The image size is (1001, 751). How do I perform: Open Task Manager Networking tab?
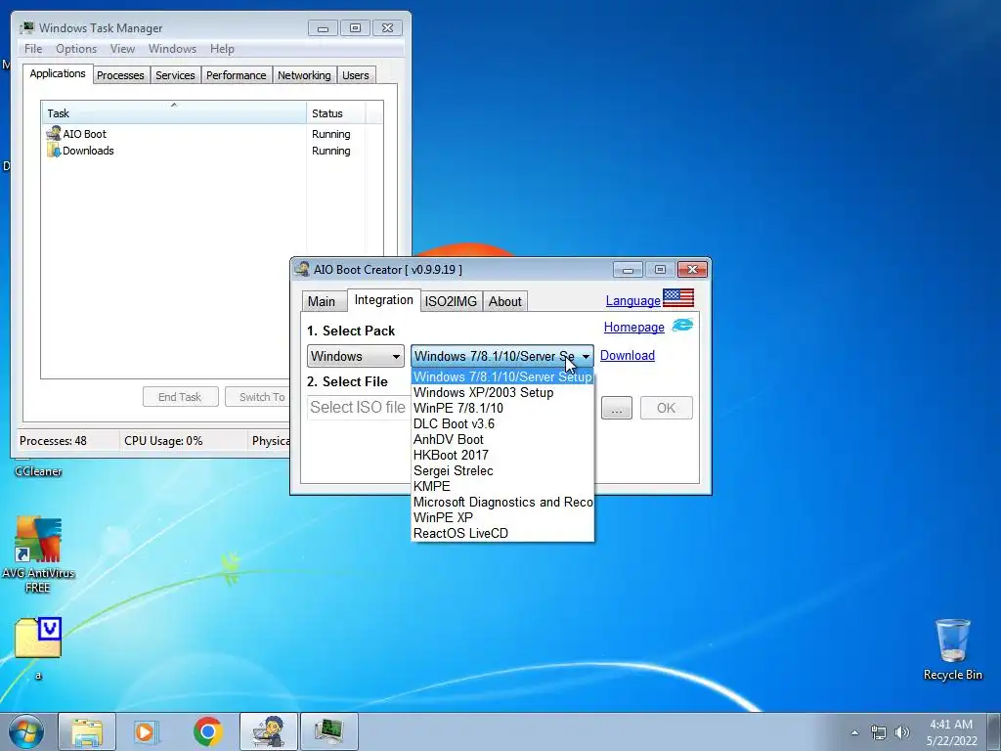(x=304, y=75)
